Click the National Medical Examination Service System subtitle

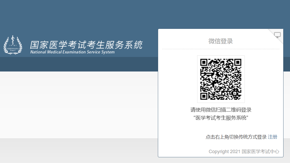tap(72, 52)
